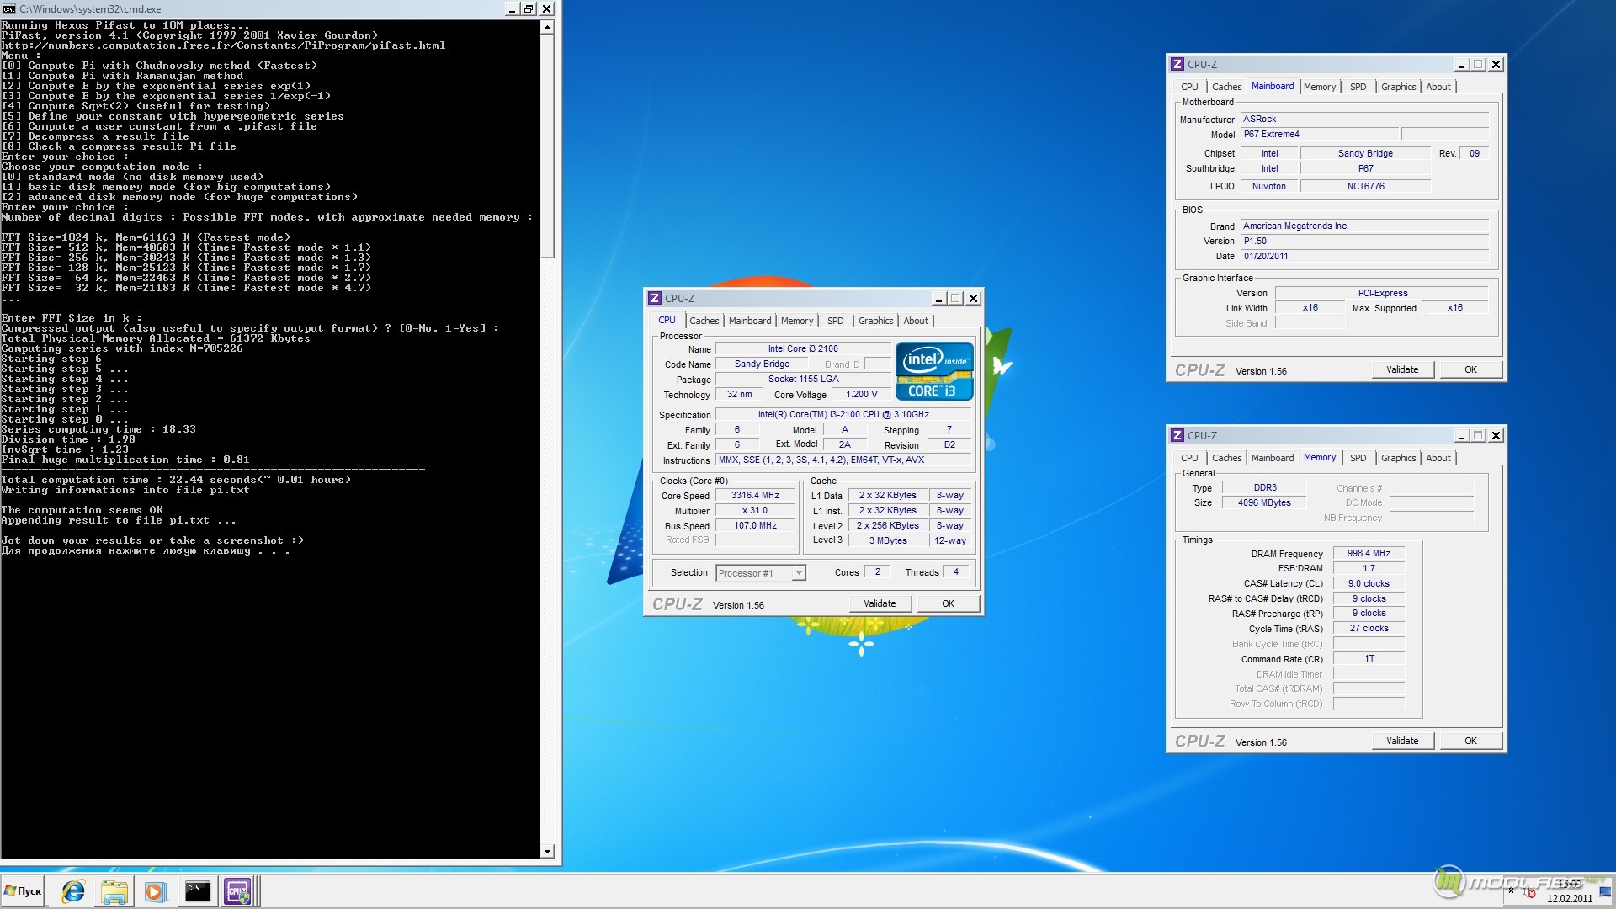Click the cmd.exe title bar icon
1616x909 pixels.
[9, 8]
